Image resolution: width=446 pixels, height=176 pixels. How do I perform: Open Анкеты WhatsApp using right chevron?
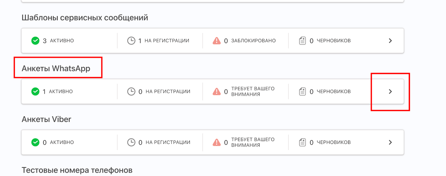tap(390, 91)
